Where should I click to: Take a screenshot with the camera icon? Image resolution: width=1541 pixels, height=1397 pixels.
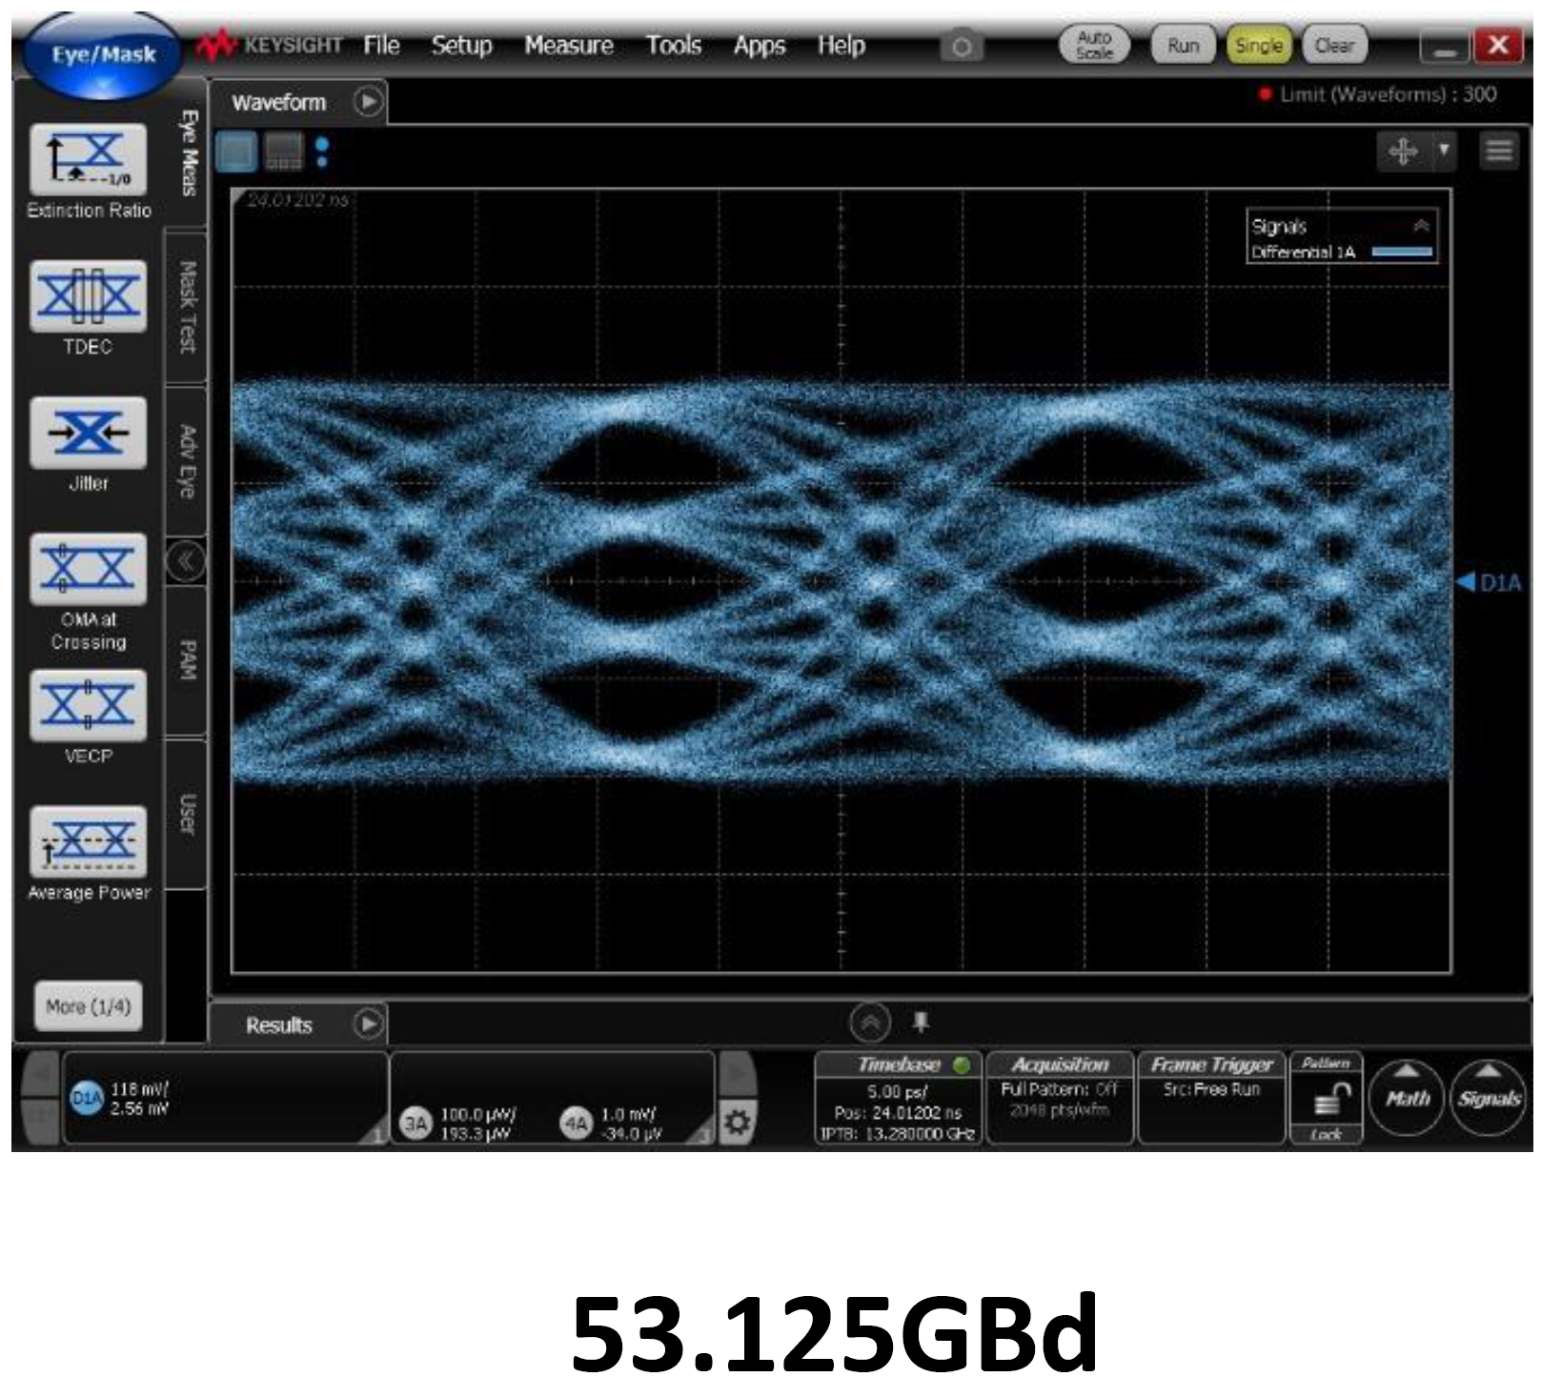[962, 47]
